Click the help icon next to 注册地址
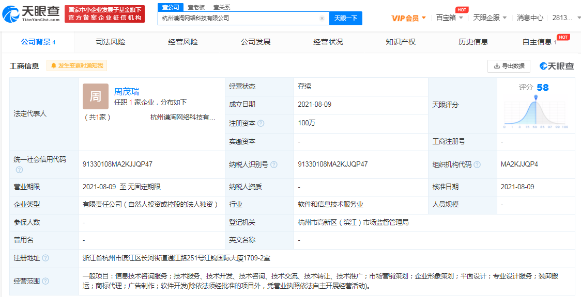 click(45, 258)
